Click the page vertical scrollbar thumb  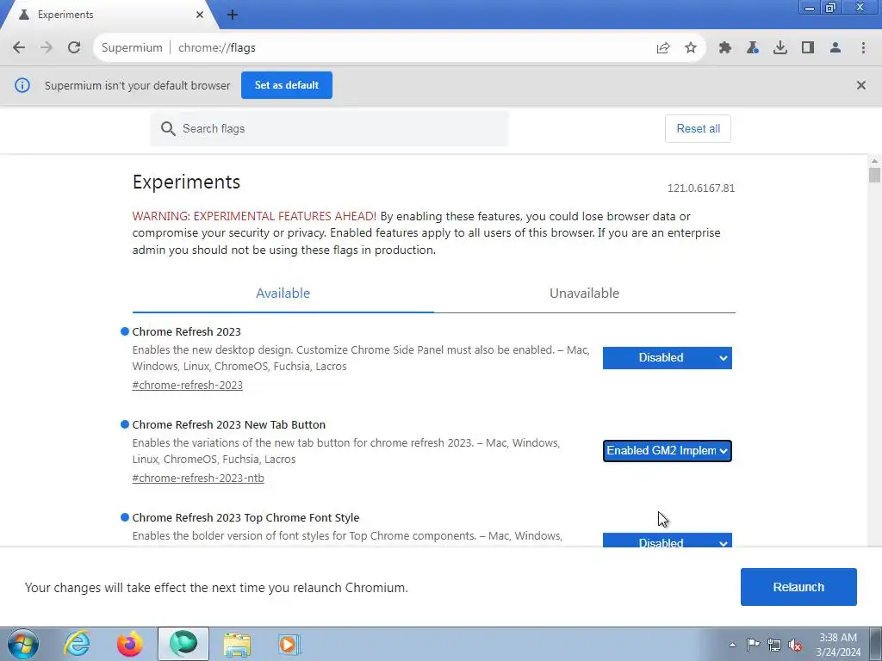pos(874,174)
